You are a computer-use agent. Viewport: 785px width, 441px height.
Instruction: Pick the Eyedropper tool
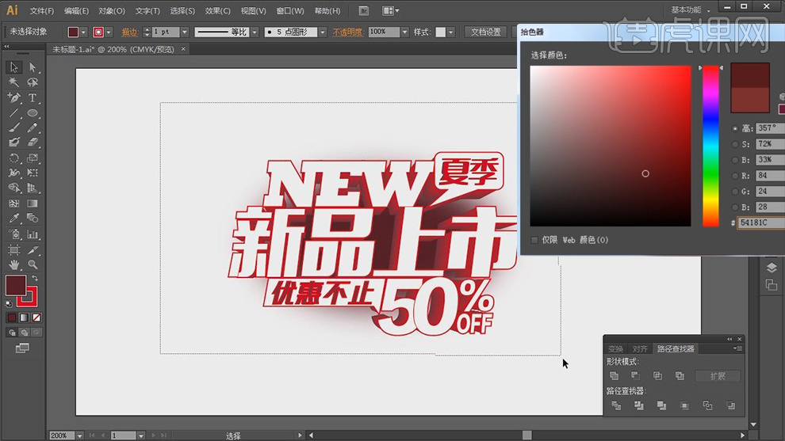pos(13,219)
